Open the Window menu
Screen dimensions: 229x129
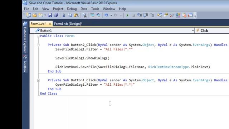coord(109,9)
